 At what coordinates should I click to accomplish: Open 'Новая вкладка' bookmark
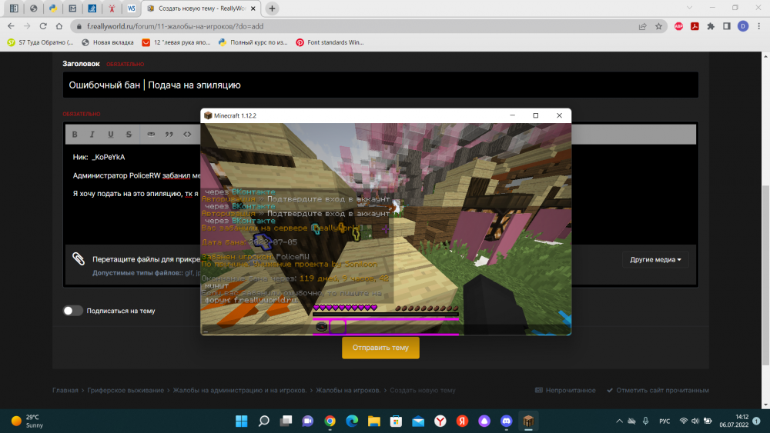point(108,42)
